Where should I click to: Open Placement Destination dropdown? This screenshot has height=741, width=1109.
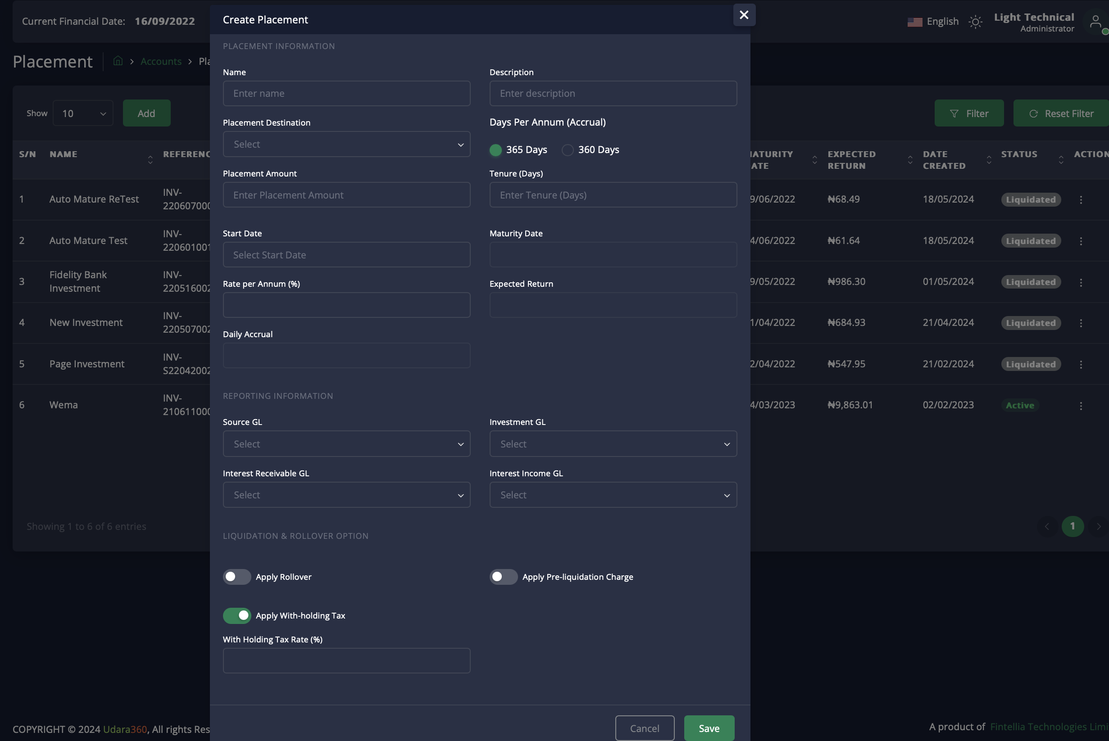346,144
